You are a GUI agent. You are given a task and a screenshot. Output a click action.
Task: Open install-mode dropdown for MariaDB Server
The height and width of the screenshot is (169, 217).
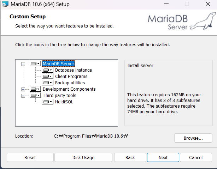(35, 64)
